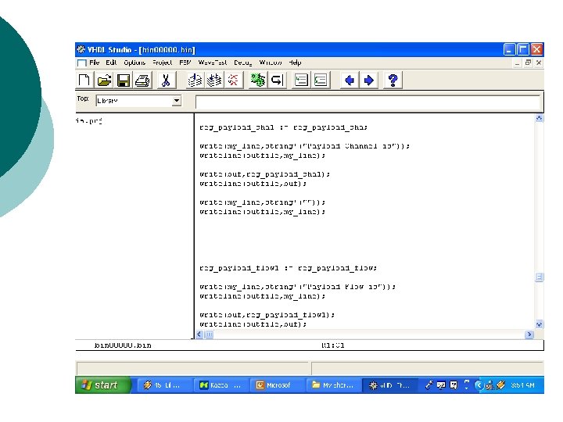
Task: Click bin00000.bin in the status bar
Action: [123, 345]
